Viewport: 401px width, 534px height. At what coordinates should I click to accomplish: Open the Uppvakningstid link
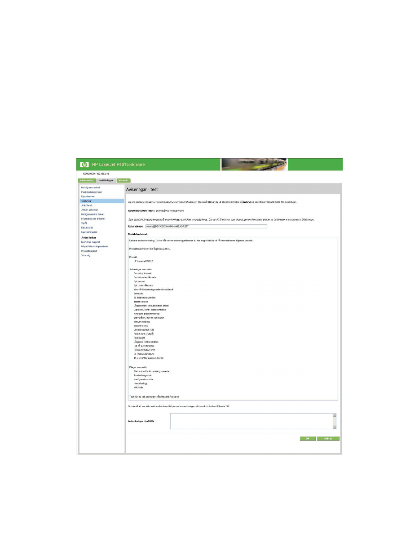pyautogui.click(x=89, y=232)
